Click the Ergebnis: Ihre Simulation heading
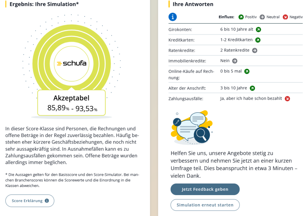 tap(44, 4)
